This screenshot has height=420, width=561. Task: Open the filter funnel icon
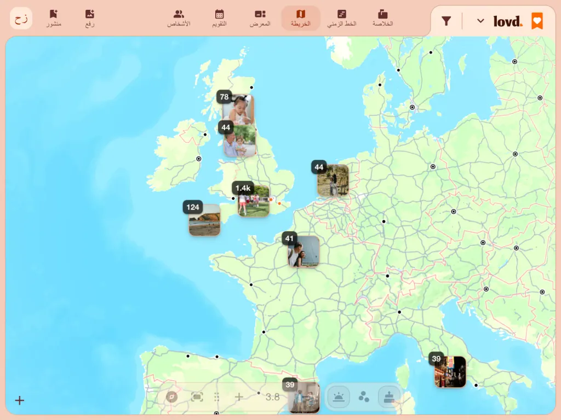pos(446,21)
